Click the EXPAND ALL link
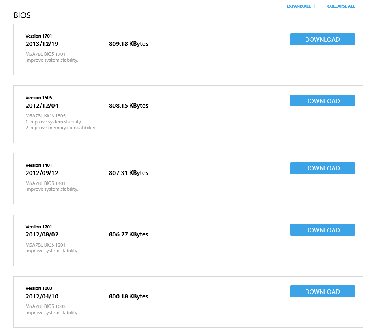Screen dimensions: 374x332 point(298,6)
